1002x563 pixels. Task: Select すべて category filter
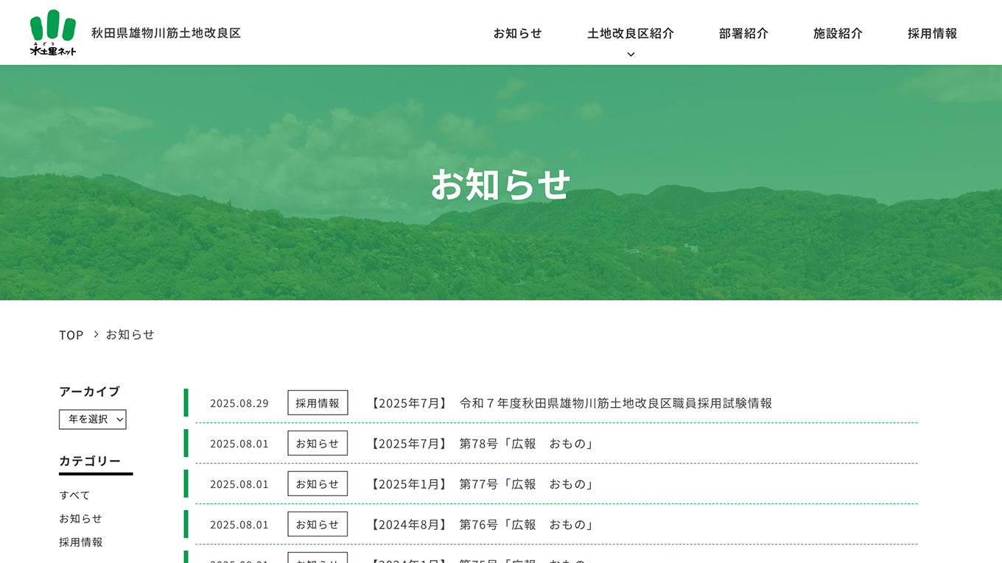click(x=74, y=495)
